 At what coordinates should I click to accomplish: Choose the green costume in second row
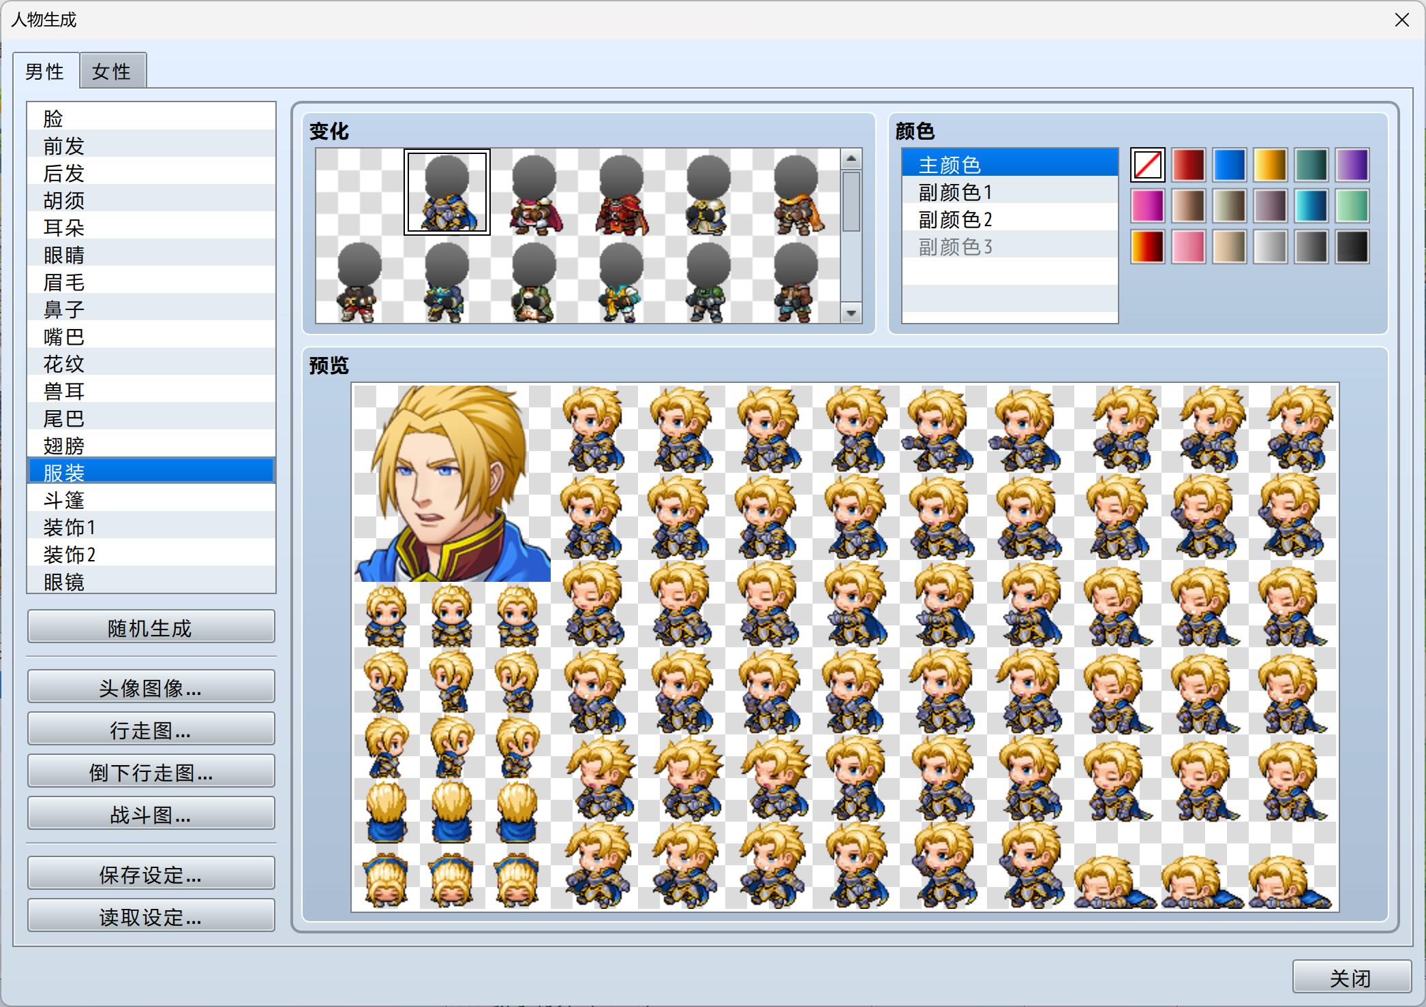coord(534,280)
